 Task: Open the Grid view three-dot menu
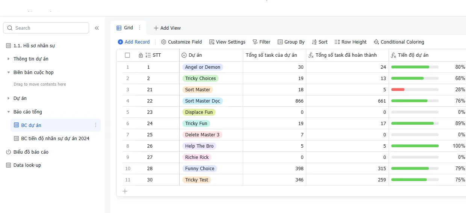pos(140,28)
